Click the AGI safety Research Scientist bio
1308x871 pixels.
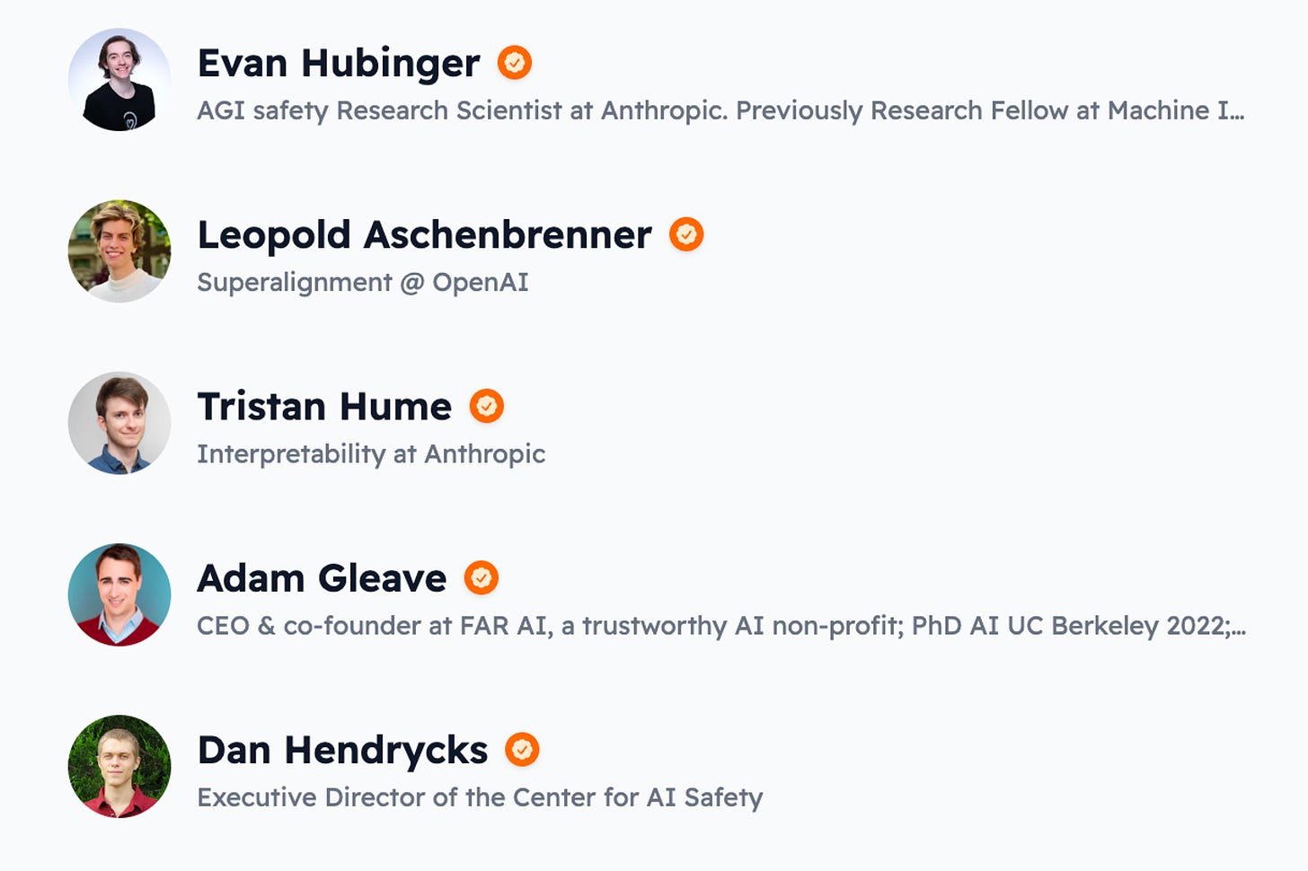[x=720, y=110]
